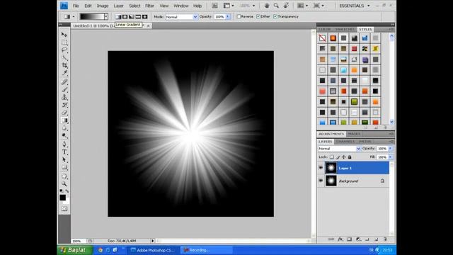Select the Clone Stamp tool
Image resolution: width=453 pixels, height=255 pixels.
tap(64, 97)
